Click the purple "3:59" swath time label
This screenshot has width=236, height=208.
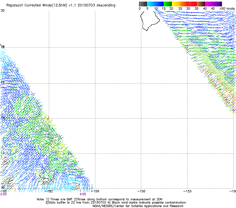[3, 194]
